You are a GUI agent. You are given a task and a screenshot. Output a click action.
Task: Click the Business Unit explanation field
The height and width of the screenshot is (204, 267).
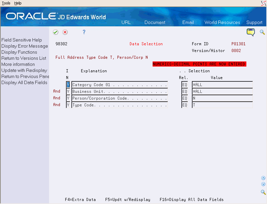[x=120, y=92]
